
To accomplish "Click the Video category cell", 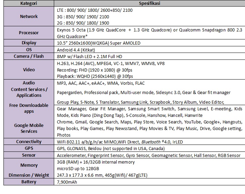I will tap(29, 70).
